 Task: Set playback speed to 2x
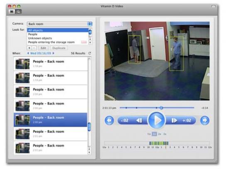(x=159, y=134)
